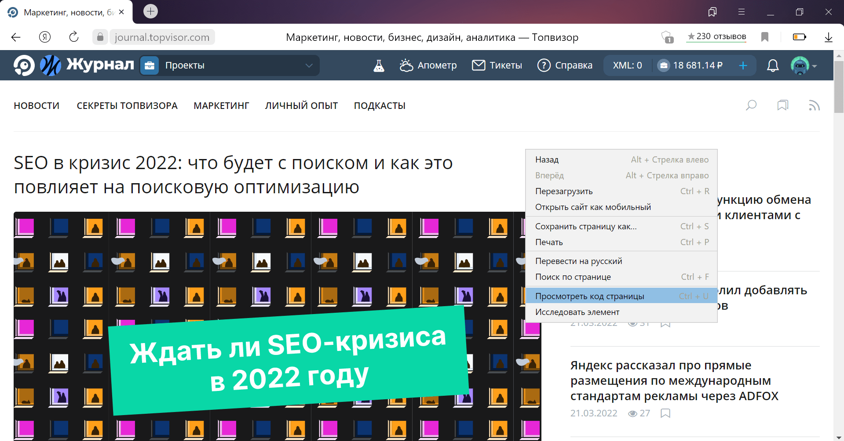Open the new tab plus button
The height and width of the screenshot is (441, 844).
tap(150, 11)
